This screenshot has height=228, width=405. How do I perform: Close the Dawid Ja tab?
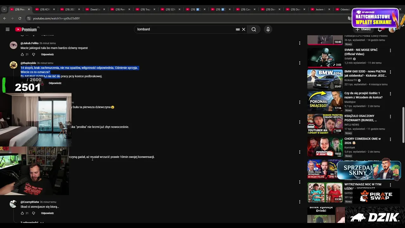pos(104,9)
